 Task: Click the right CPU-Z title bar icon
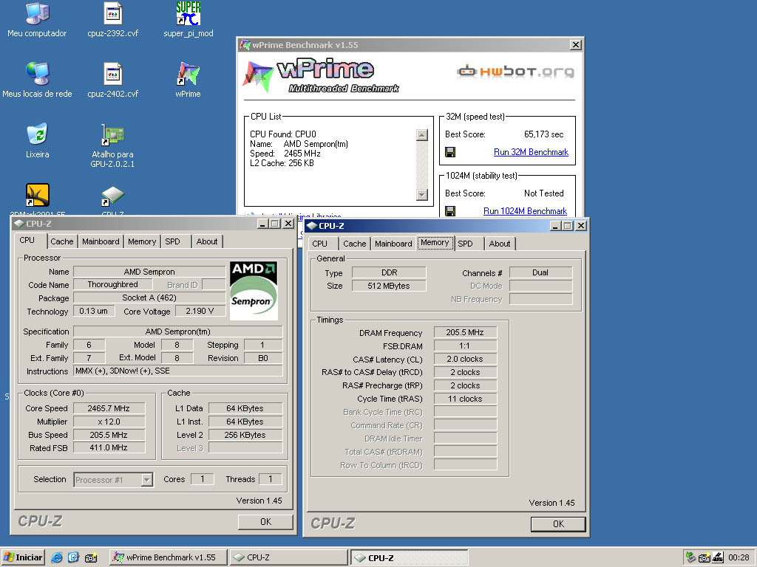click(312, 226)
